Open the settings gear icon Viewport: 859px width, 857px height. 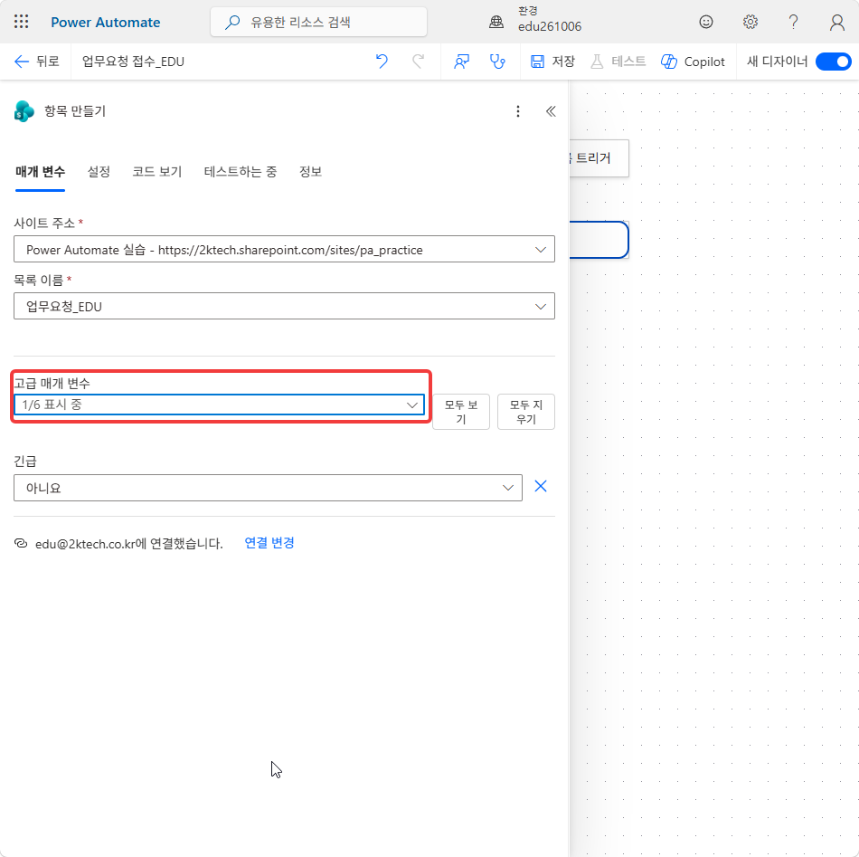point(750,22)
